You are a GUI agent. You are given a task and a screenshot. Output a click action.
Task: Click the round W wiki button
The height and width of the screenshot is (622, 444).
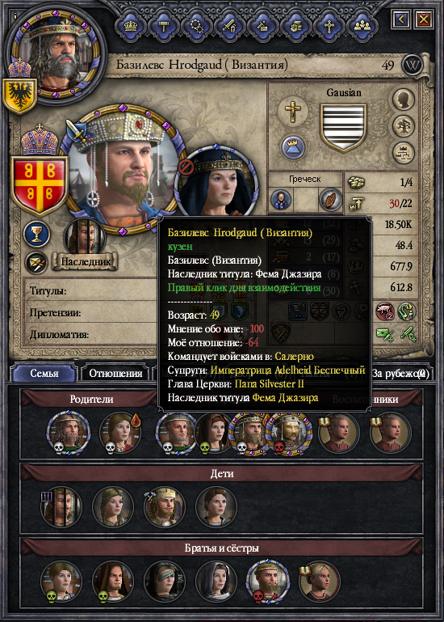pos(413,65)
